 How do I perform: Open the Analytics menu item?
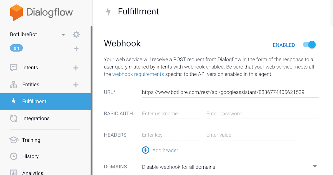[32, 173]
